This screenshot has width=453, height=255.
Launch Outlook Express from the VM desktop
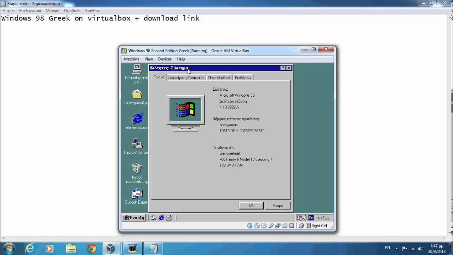[x=137, y=194]
